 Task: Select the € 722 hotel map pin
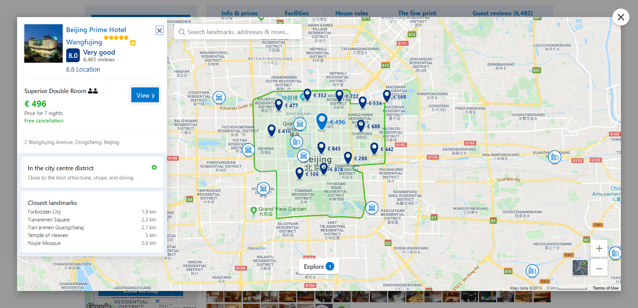(339, 96)
